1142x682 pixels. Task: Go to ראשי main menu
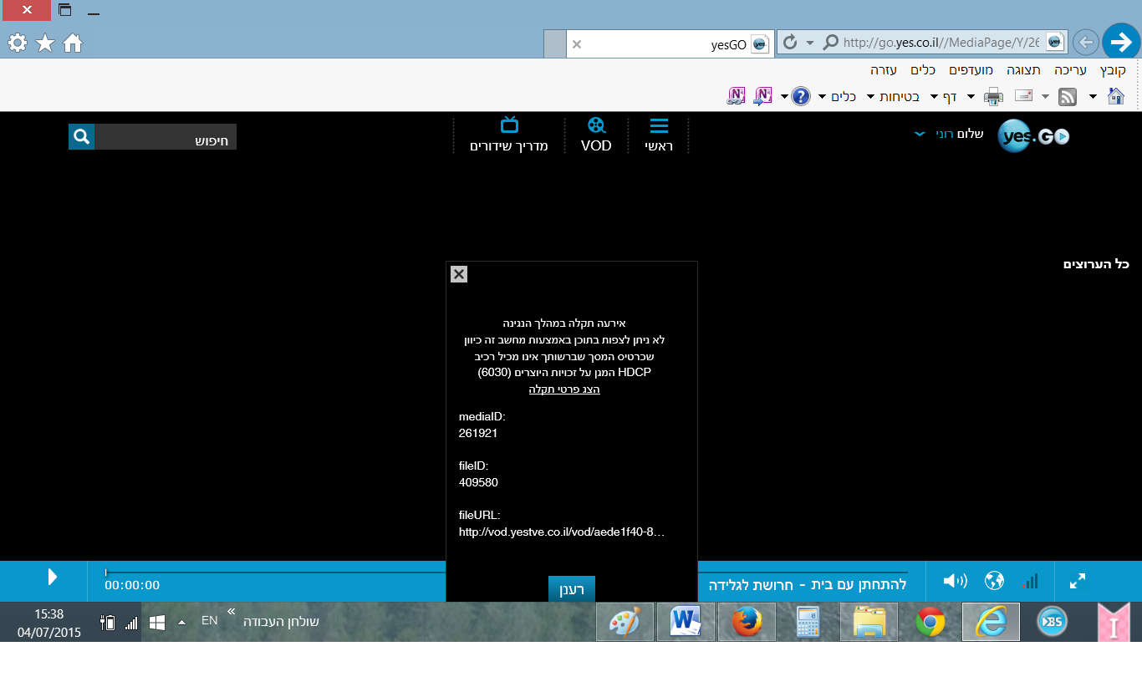(659, 135)
